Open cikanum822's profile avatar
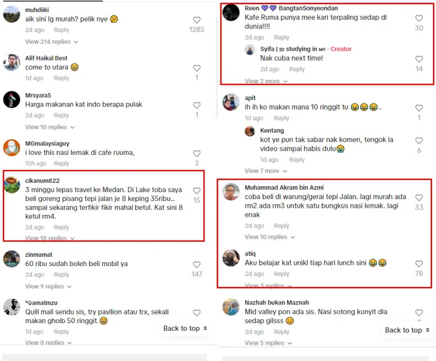Screen dimensions: 436x361 click(12, 185)
